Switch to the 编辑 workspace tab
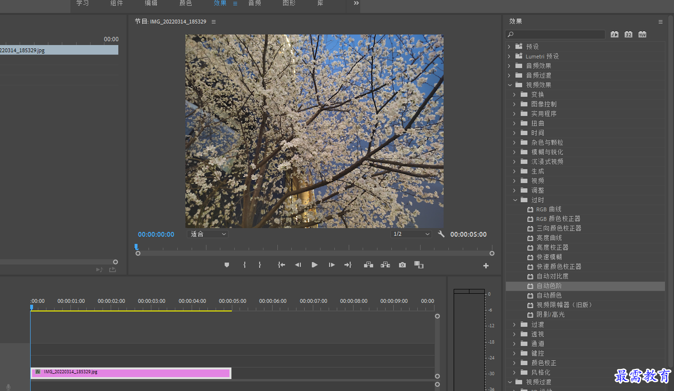 (151, 3)
